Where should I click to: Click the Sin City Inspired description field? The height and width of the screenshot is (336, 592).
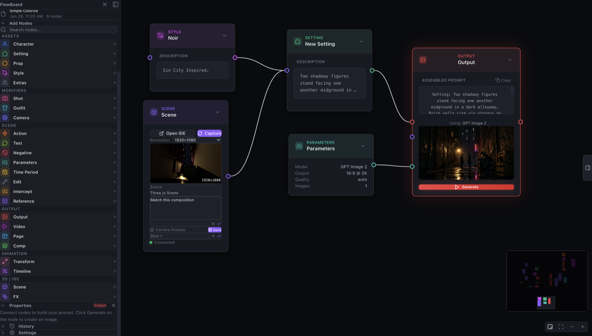(x=192, y=71)
